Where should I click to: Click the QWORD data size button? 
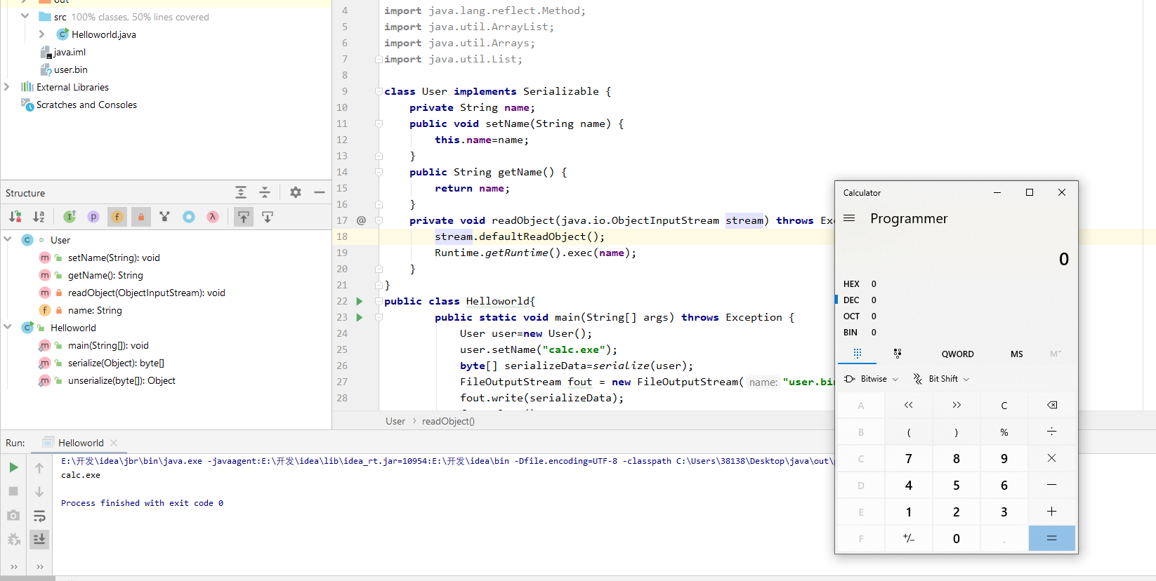pyautogui.click(x=957, y=354)
